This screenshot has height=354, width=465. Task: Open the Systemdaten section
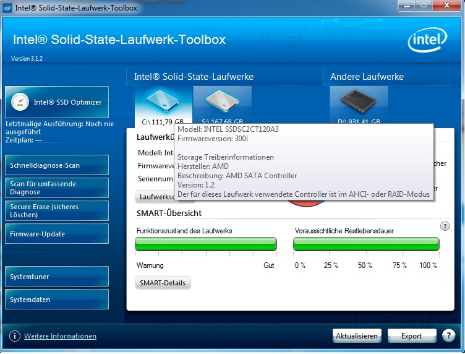point(57,299)
